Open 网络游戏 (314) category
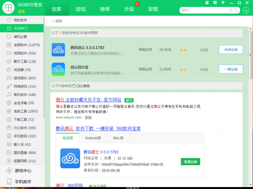This screenshot has height=189, width=253. [22, 86]
